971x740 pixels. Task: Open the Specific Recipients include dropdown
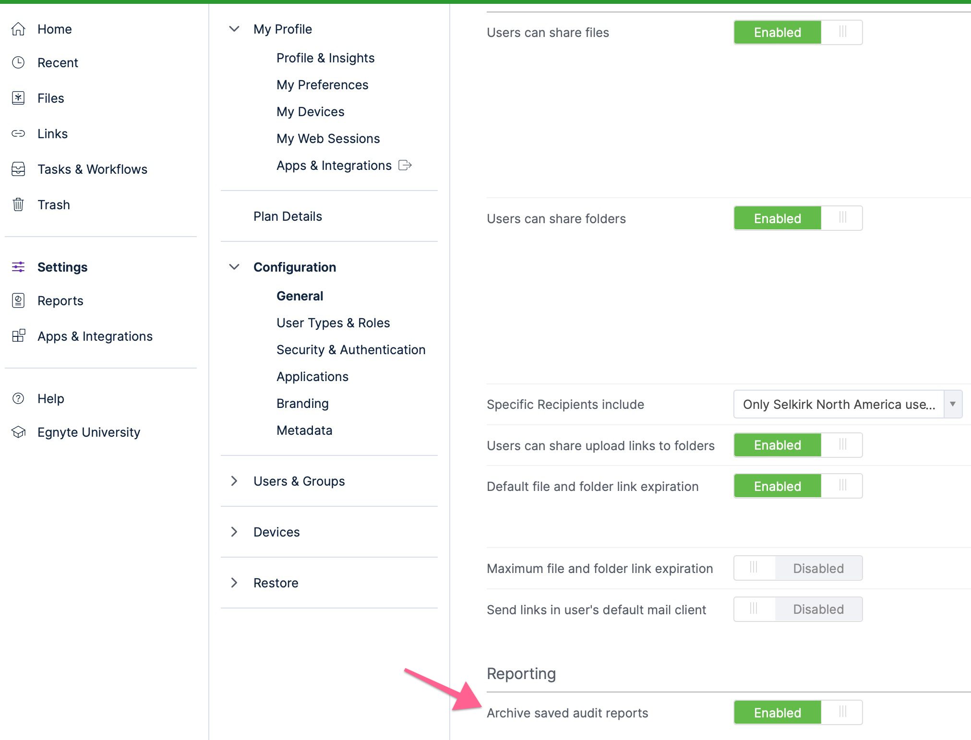click(x=848, y=404)
